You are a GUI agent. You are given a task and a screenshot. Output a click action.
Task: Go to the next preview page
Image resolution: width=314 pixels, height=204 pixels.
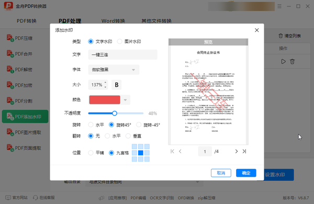click(x=237, y=151)
